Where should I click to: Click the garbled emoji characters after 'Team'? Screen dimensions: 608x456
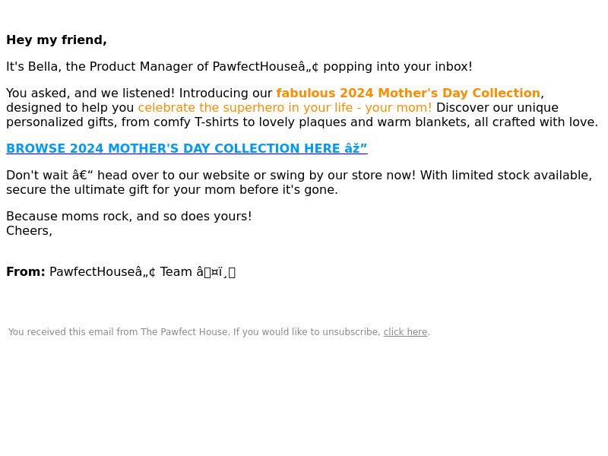pos(216,272)
